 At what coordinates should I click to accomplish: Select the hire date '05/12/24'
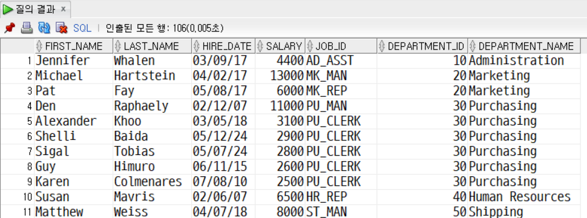pyautogui.click(x=223, y=136)
